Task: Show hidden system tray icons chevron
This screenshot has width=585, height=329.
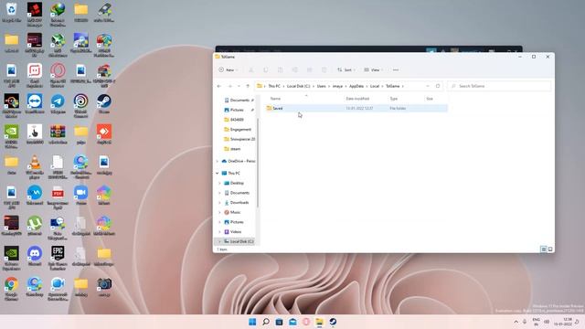Action: click(x=516, y=322)
